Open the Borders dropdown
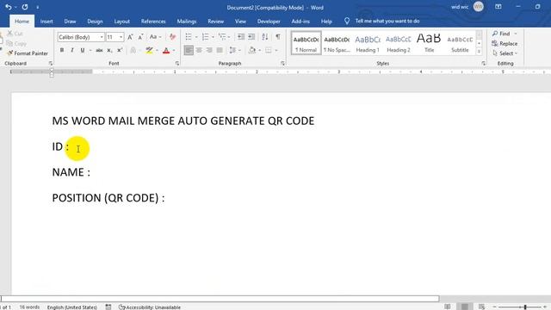The image size is (551, 310). (x=276, y=51)
